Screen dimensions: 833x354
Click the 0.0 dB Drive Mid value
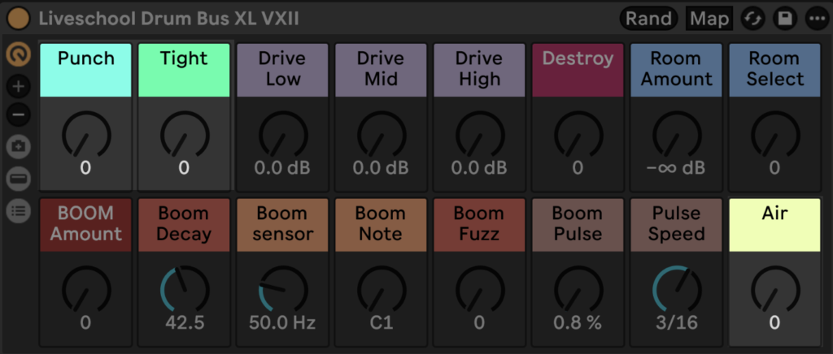pos(382,168)
